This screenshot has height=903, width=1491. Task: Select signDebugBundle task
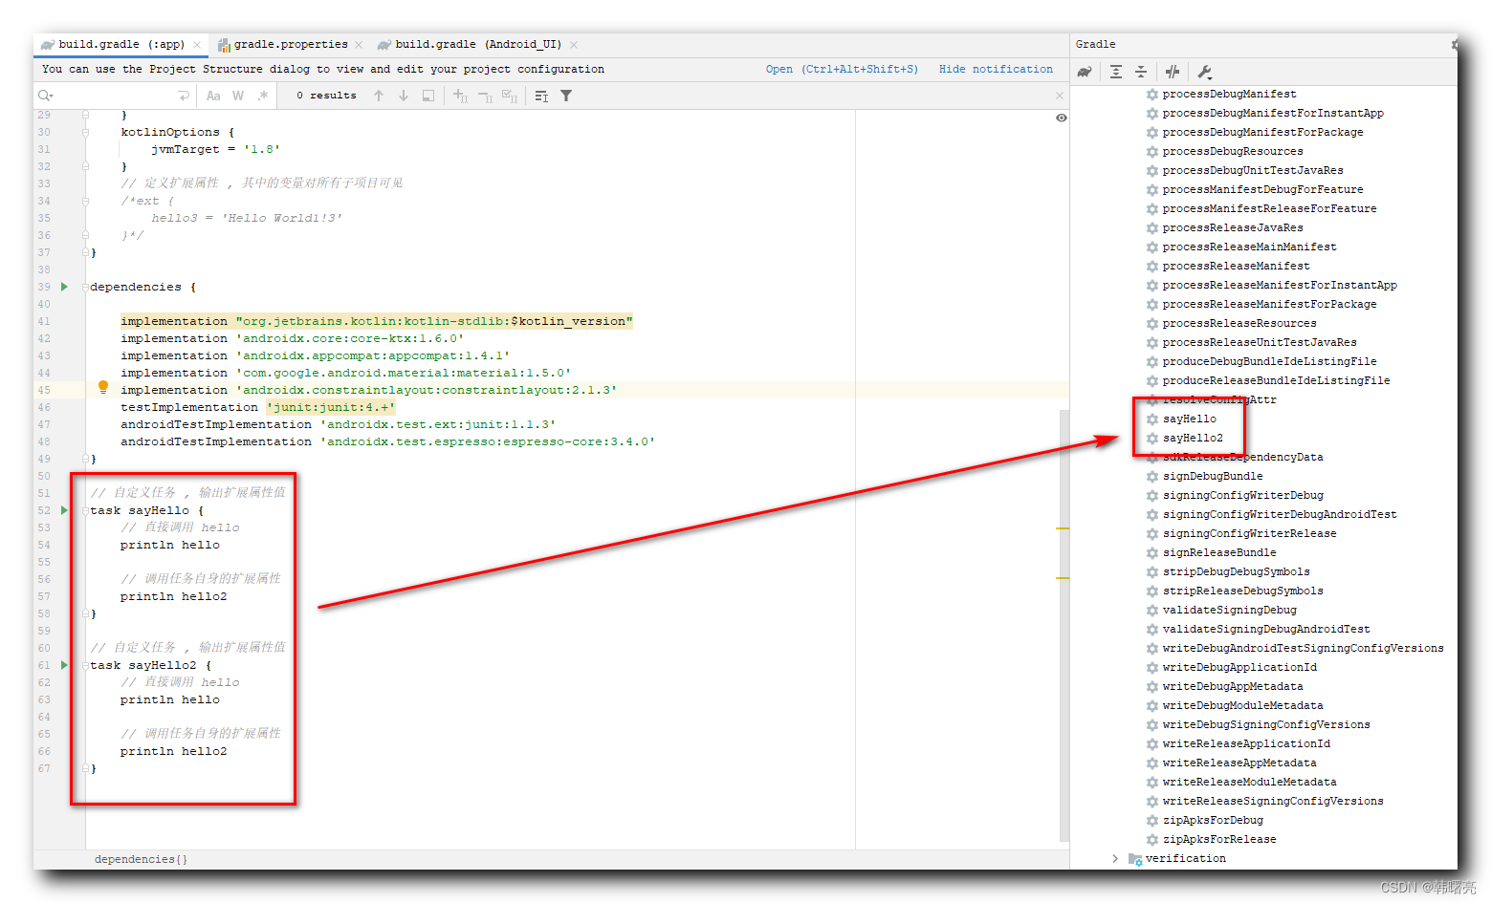[x=1213, y=476]
